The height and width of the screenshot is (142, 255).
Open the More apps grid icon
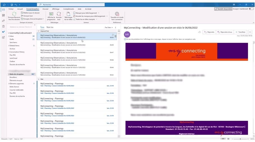[3, 37]
